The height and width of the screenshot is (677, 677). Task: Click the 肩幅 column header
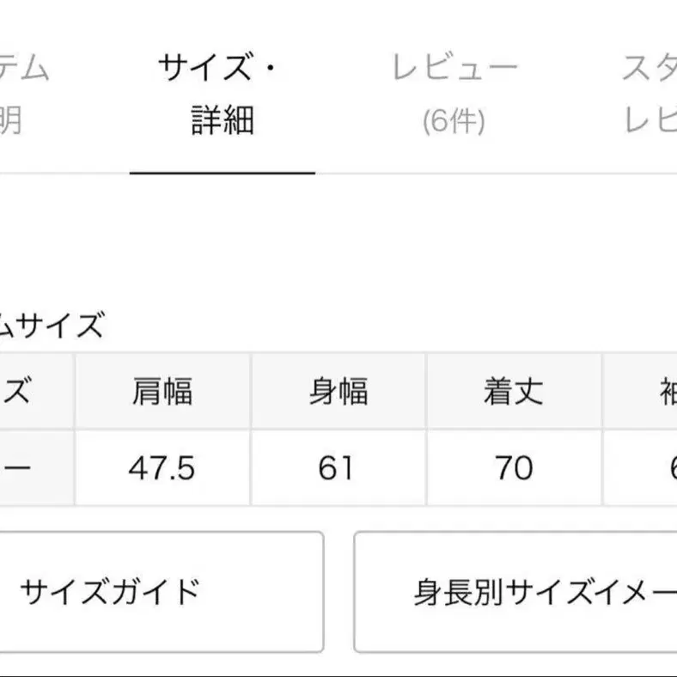[x=162, y=392]
